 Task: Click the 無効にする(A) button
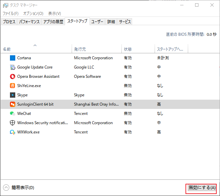point(202,188)
